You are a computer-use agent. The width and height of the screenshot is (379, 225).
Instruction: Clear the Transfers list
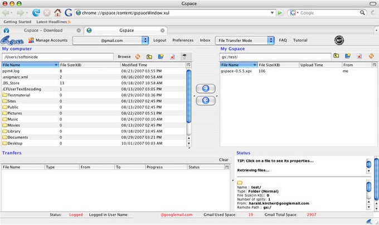point(223,160)
